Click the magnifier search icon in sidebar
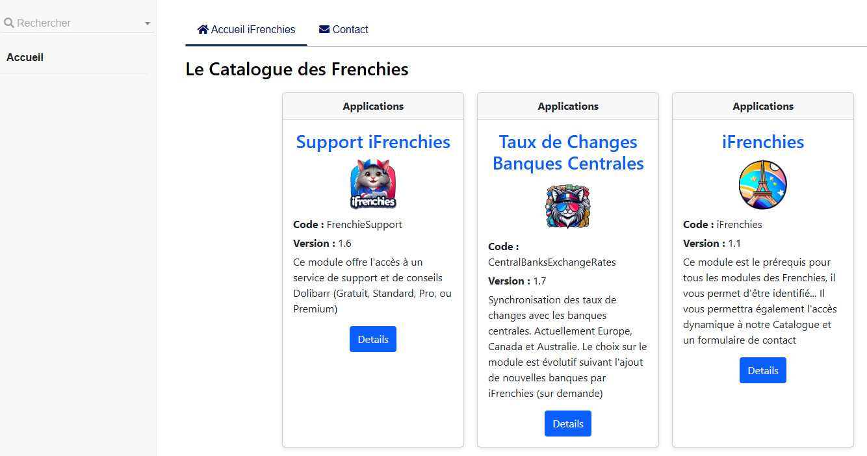The image size is (867, 456). (9, 23)
